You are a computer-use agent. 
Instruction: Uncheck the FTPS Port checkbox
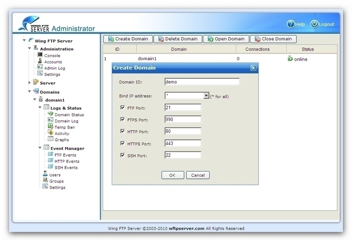pyautogui.click(x=123, y=119)
